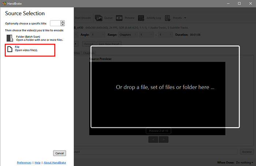Viewport: 256px width, 166px height.
Task: Open video file(s) via File option
Action: point(30,50)
